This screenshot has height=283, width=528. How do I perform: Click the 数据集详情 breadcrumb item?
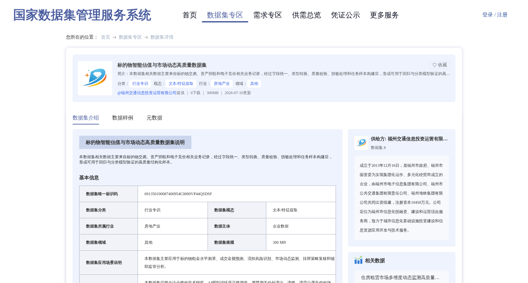(x=162, y=37)
